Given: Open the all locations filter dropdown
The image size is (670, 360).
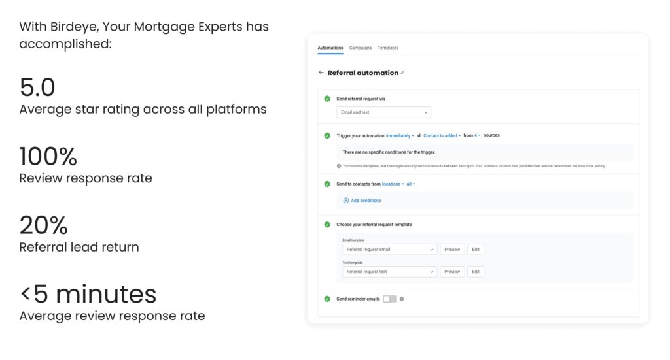Looking at the screenshot, I should [x=411, y=184].
